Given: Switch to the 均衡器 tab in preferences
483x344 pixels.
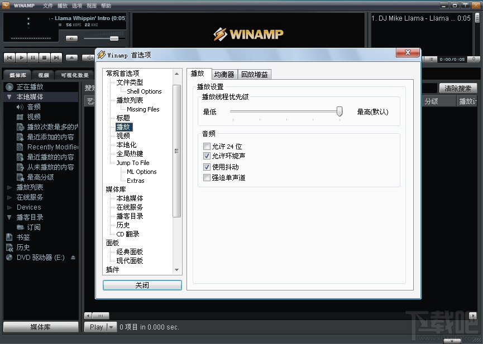Looking at the screenshot, I should coord(224,74).
